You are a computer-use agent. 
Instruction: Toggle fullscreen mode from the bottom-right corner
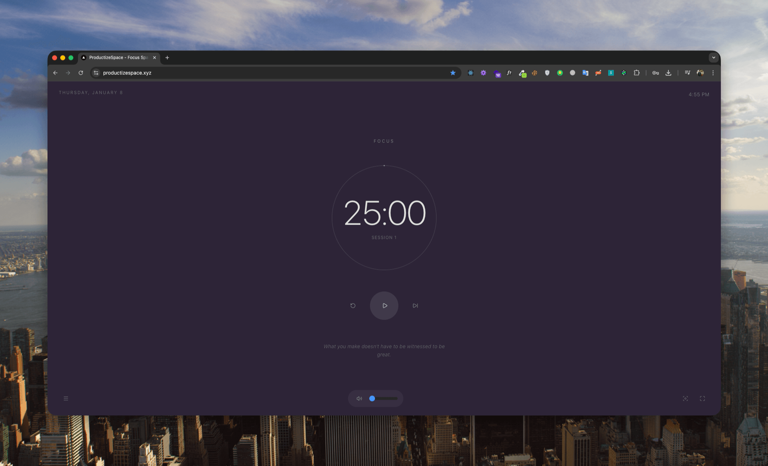702,398
